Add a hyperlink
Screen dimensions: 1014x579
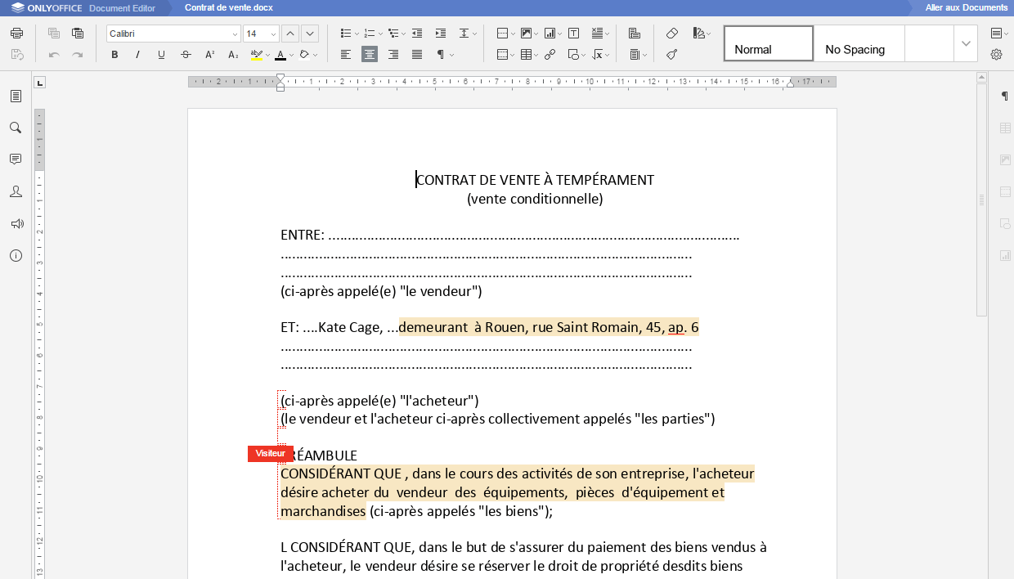550,55
